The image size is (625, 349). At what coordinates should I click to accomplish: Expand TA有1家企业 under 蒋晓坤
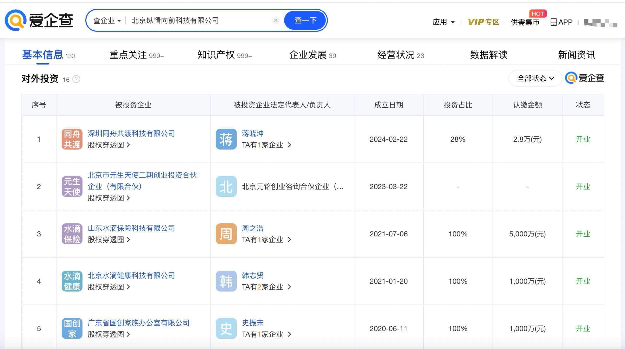pyautogui.click(x=266, y=145)
